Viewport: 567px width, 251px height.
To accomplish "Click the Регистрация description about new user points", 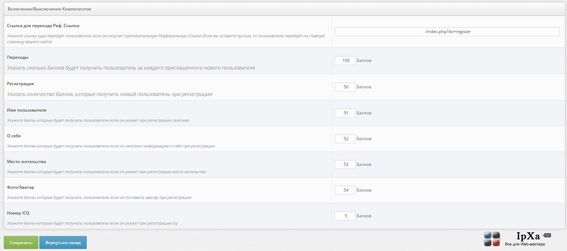I will (x=110, y=94).
